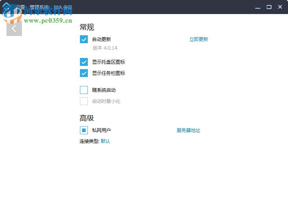288x216 pixels.
Task: Uncheck 显示托盘区图标 (Show Tray Icon)
Action: click(x=84, y=62)
